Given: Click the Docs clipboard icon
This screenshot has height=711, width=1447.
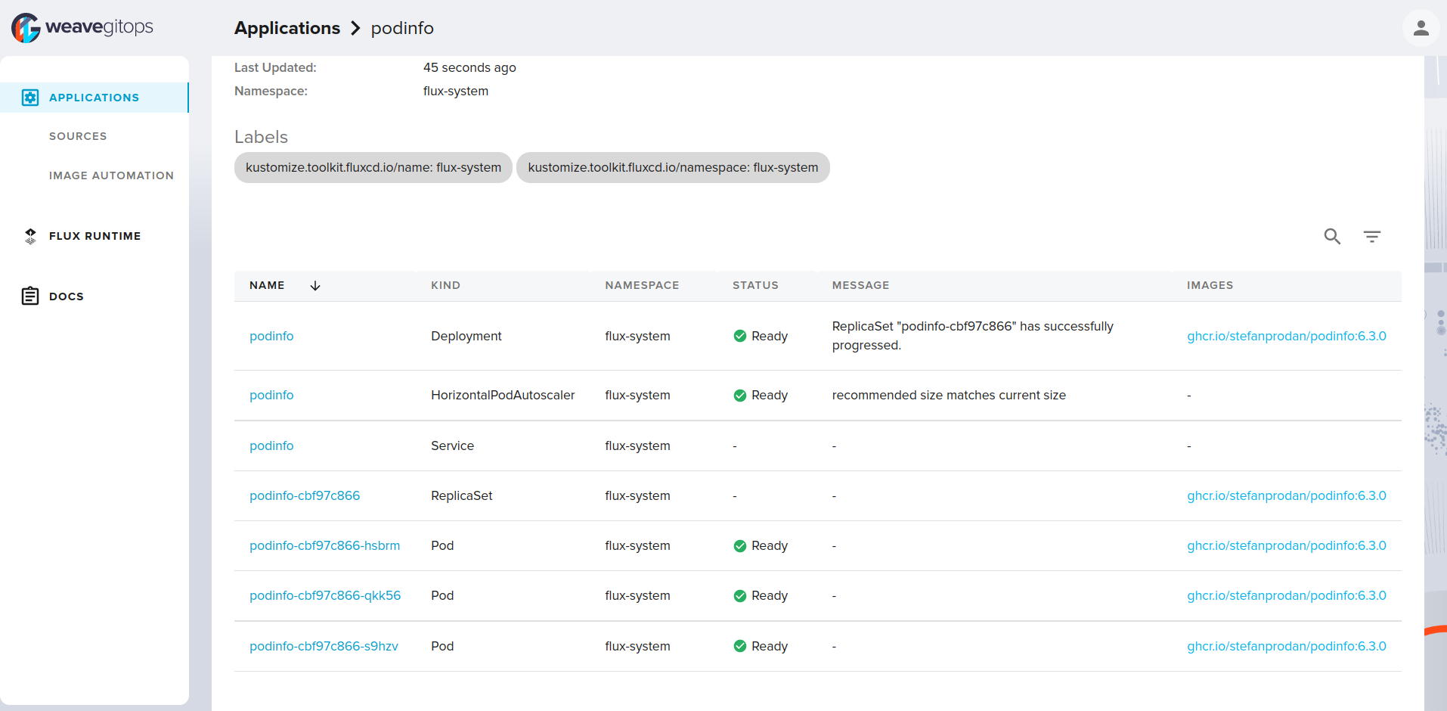Looking at the screenshot, I should click(30, 296).
